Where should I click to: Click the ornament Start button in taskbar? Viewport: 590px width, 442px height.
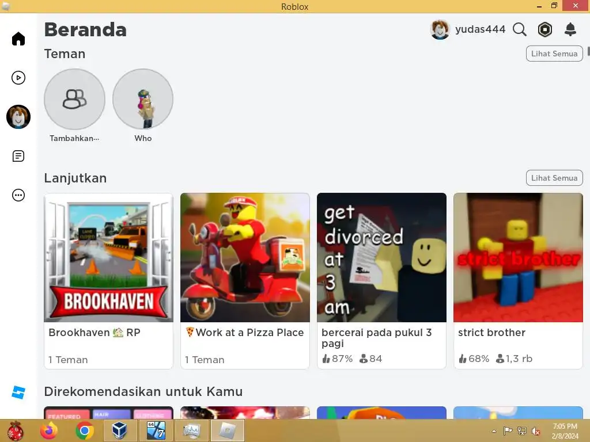coord(15,430)
